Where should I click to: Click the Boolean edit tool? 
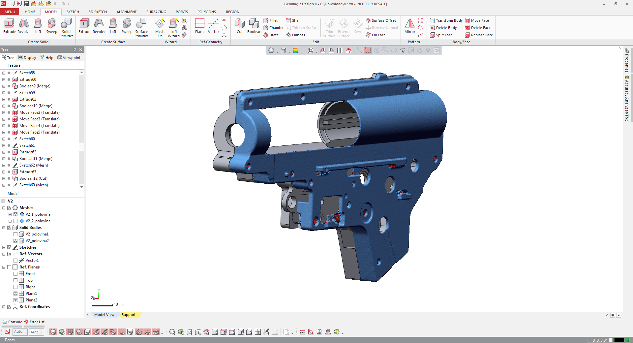254,26
